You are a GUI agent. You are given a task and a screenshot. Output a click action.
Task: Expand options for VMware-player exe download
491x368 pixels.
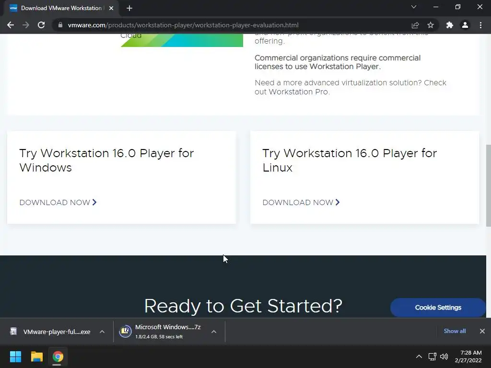tap(102, 332)
